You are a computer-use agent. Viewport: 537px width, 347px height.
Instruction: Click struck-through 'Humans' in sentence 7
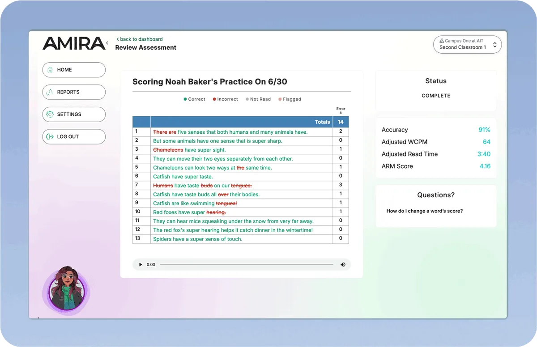[x=163, y=186]
